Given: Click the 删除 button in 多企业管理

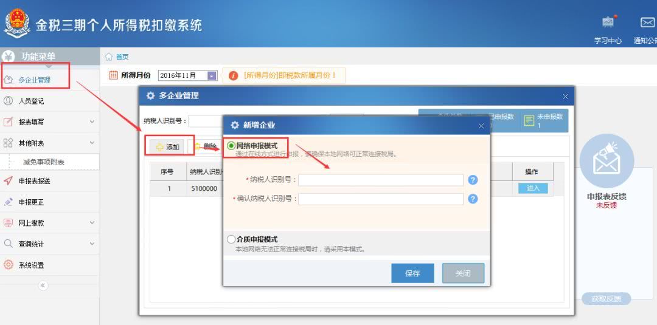Looking at the screenshot, I should click(x=206, y=147).
